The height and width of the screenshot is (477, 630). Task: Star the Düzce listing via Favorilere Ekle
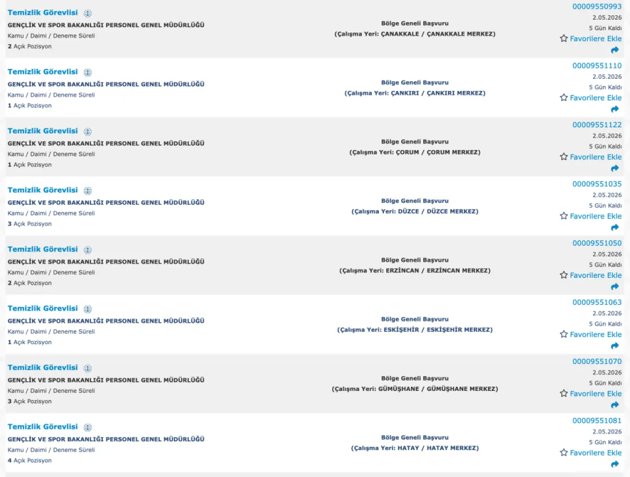tap(591, 216)
